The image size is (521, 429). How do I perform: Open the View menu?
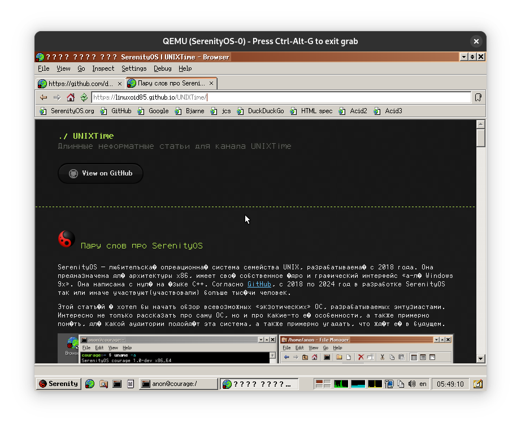[x=63, y=68]
